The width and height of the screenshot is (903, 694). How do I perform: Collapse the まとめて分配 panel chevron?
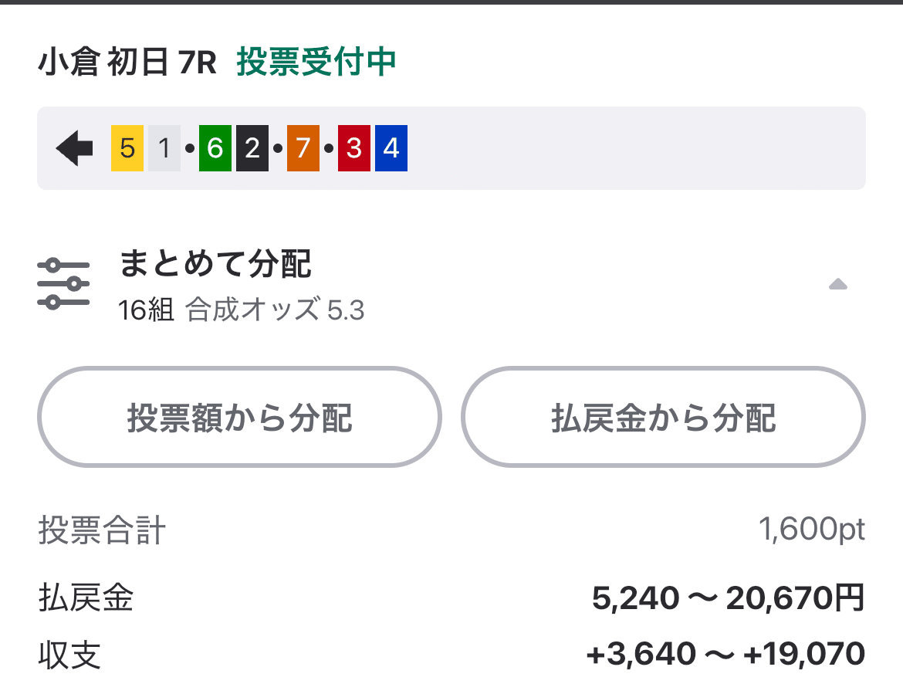pyautogui.click(x=839, y=286)
